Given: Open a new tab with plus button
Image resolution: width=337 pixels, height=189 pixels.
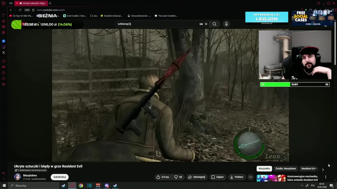Looking at the screenshot, I should [x=50, y=3].
